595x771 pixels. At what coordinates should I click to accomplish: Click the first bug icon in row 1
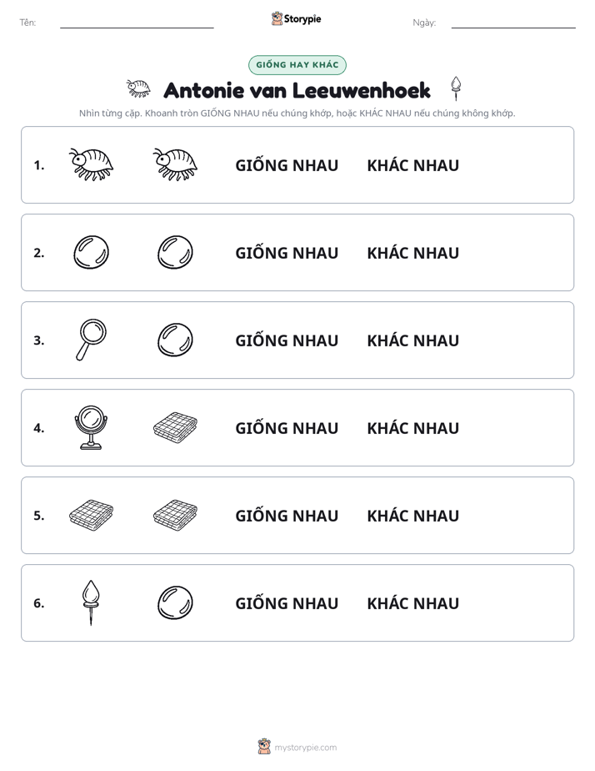[x=92, y=164]
